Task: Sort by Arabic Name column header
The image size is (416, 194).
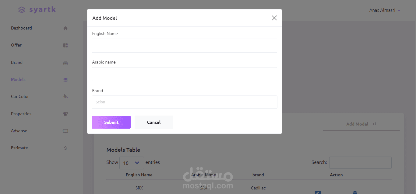Action: point(204,175)
